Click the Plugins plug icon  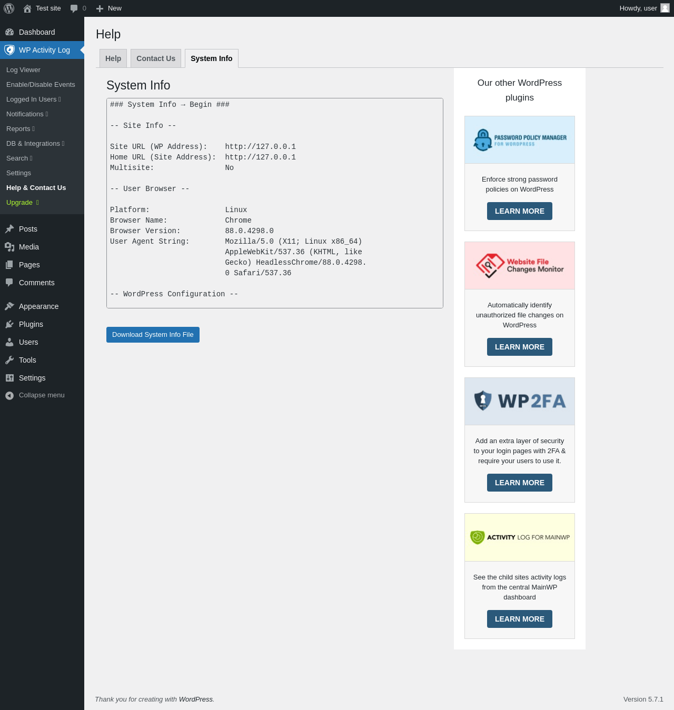(x=9, y=324)
